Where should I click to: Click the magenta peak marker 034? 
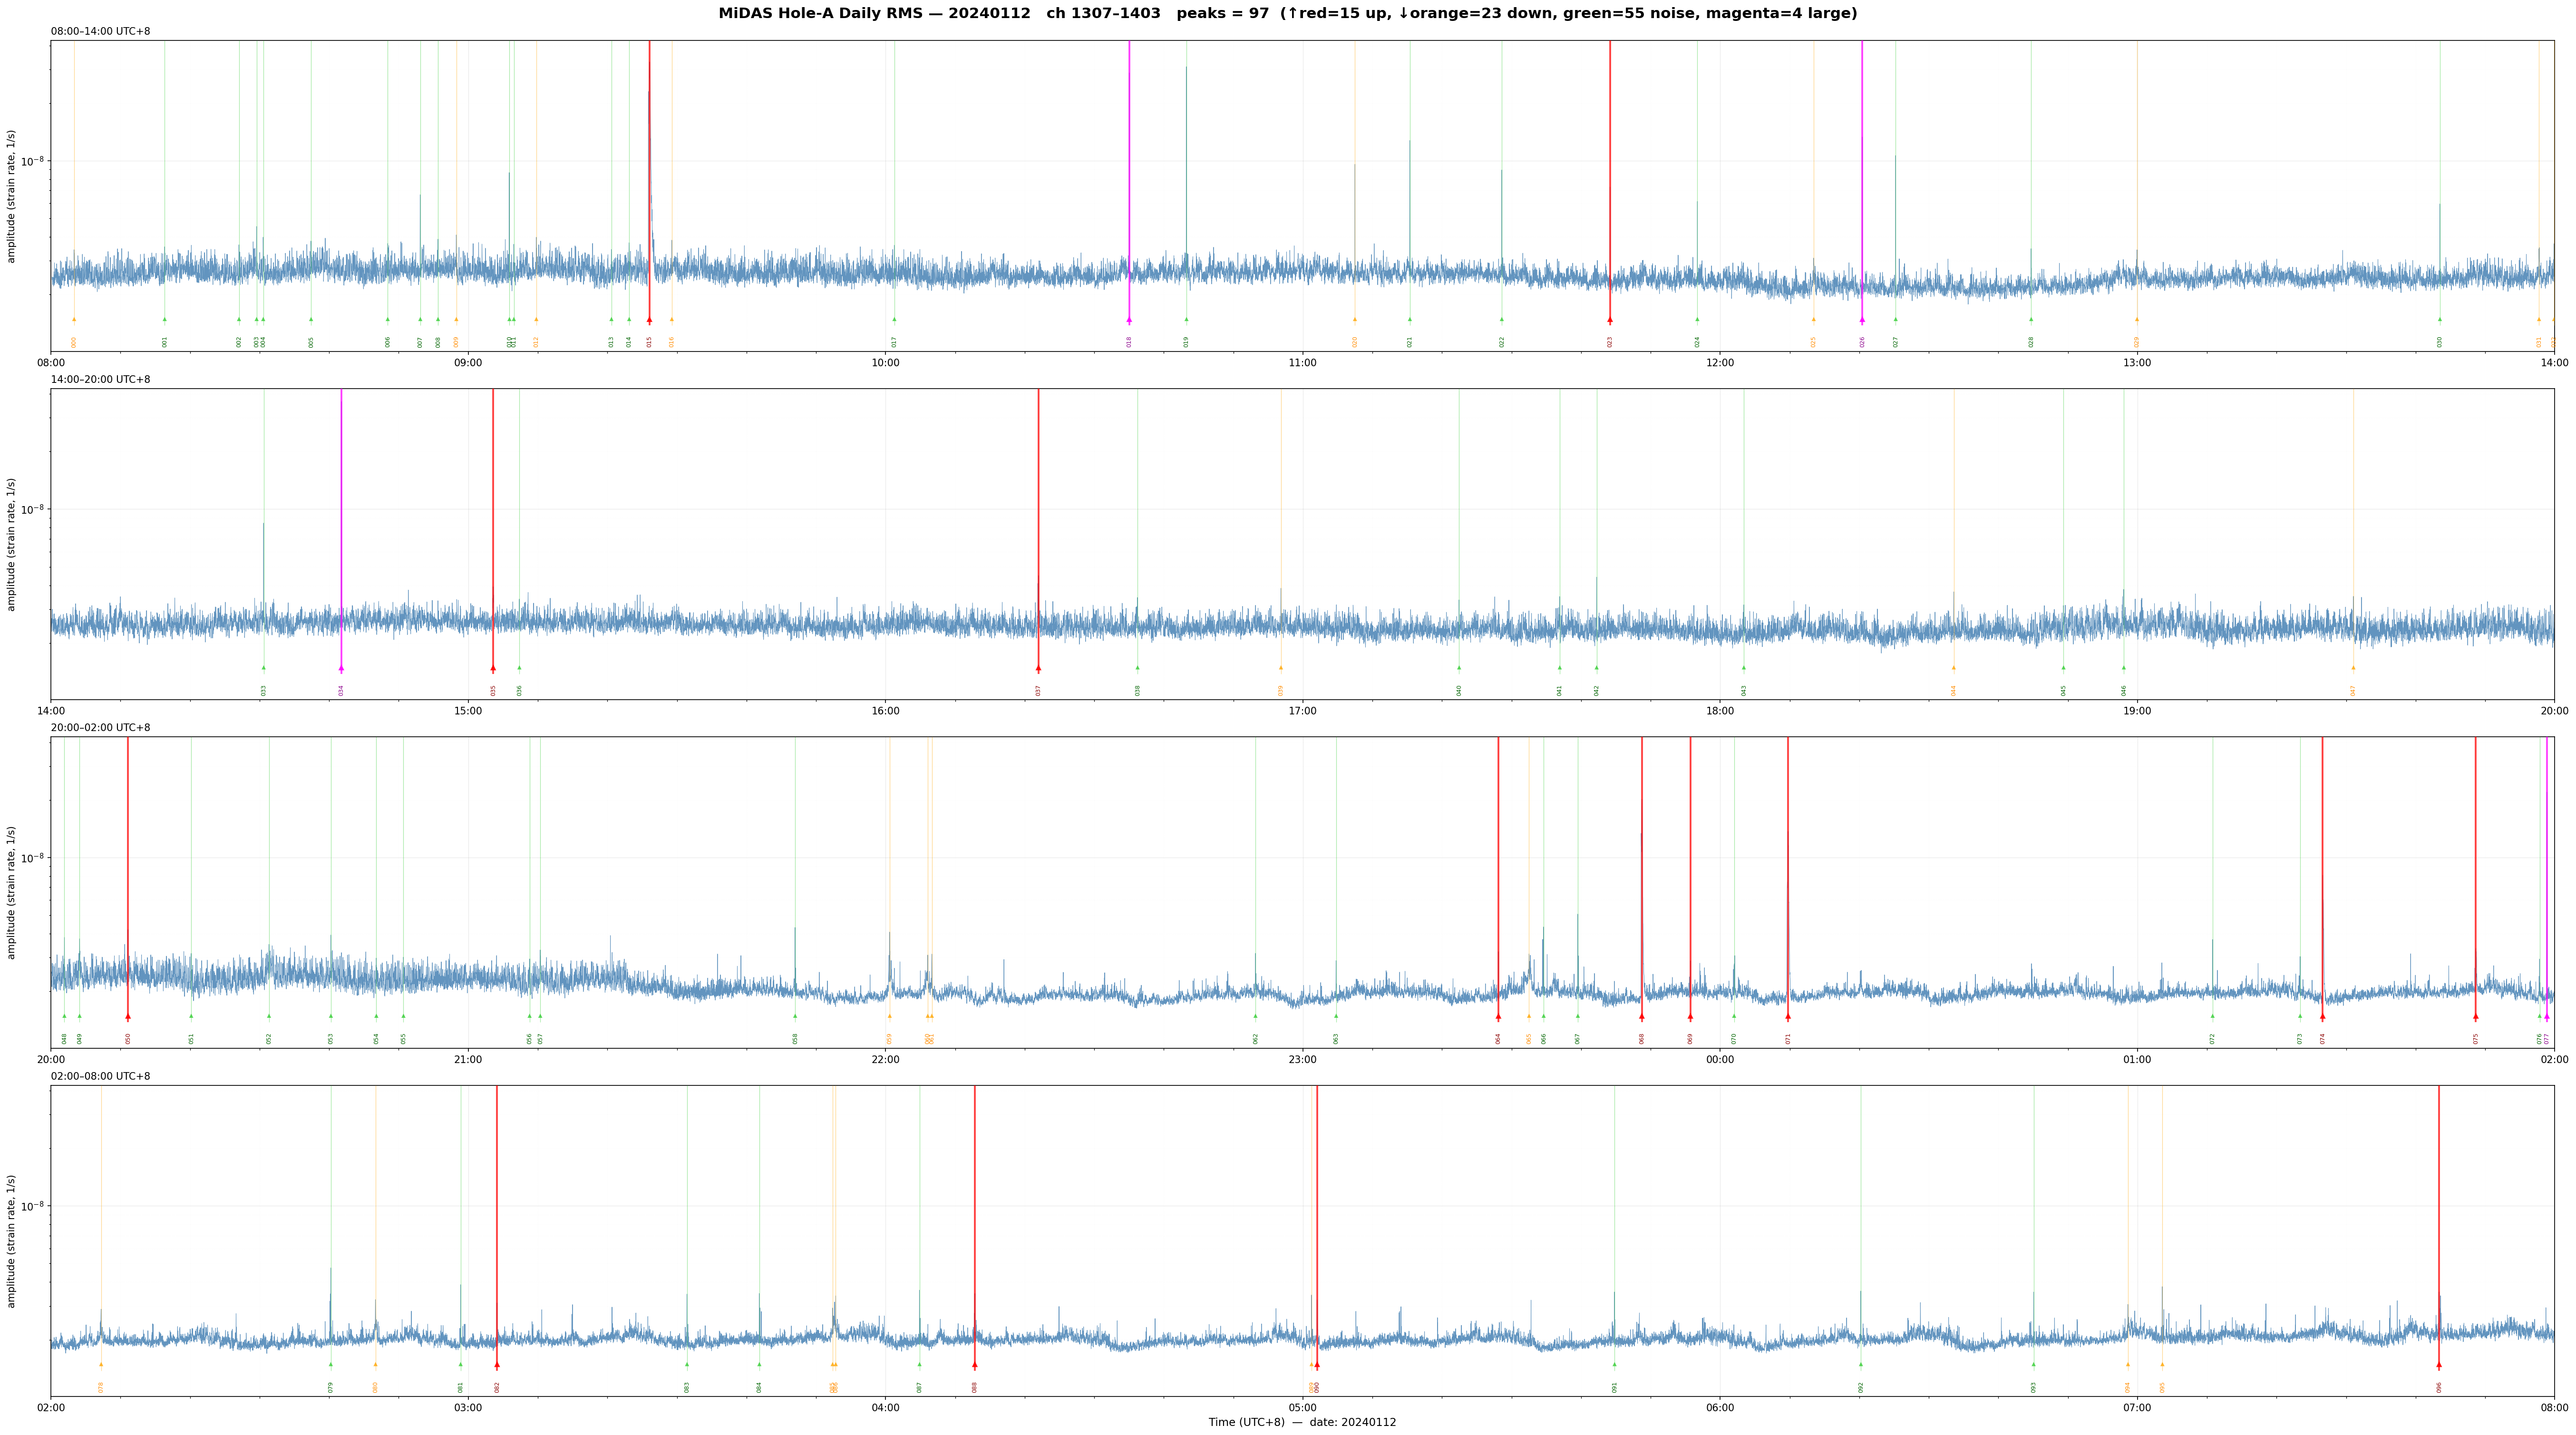pos(341,668)
